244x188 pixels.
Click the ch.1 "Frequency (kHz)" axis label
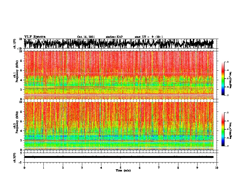tap(17, 72)
